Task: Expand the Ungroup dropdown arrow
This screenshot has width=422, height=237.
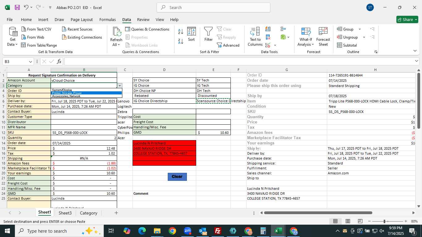Action: [364, 37]
